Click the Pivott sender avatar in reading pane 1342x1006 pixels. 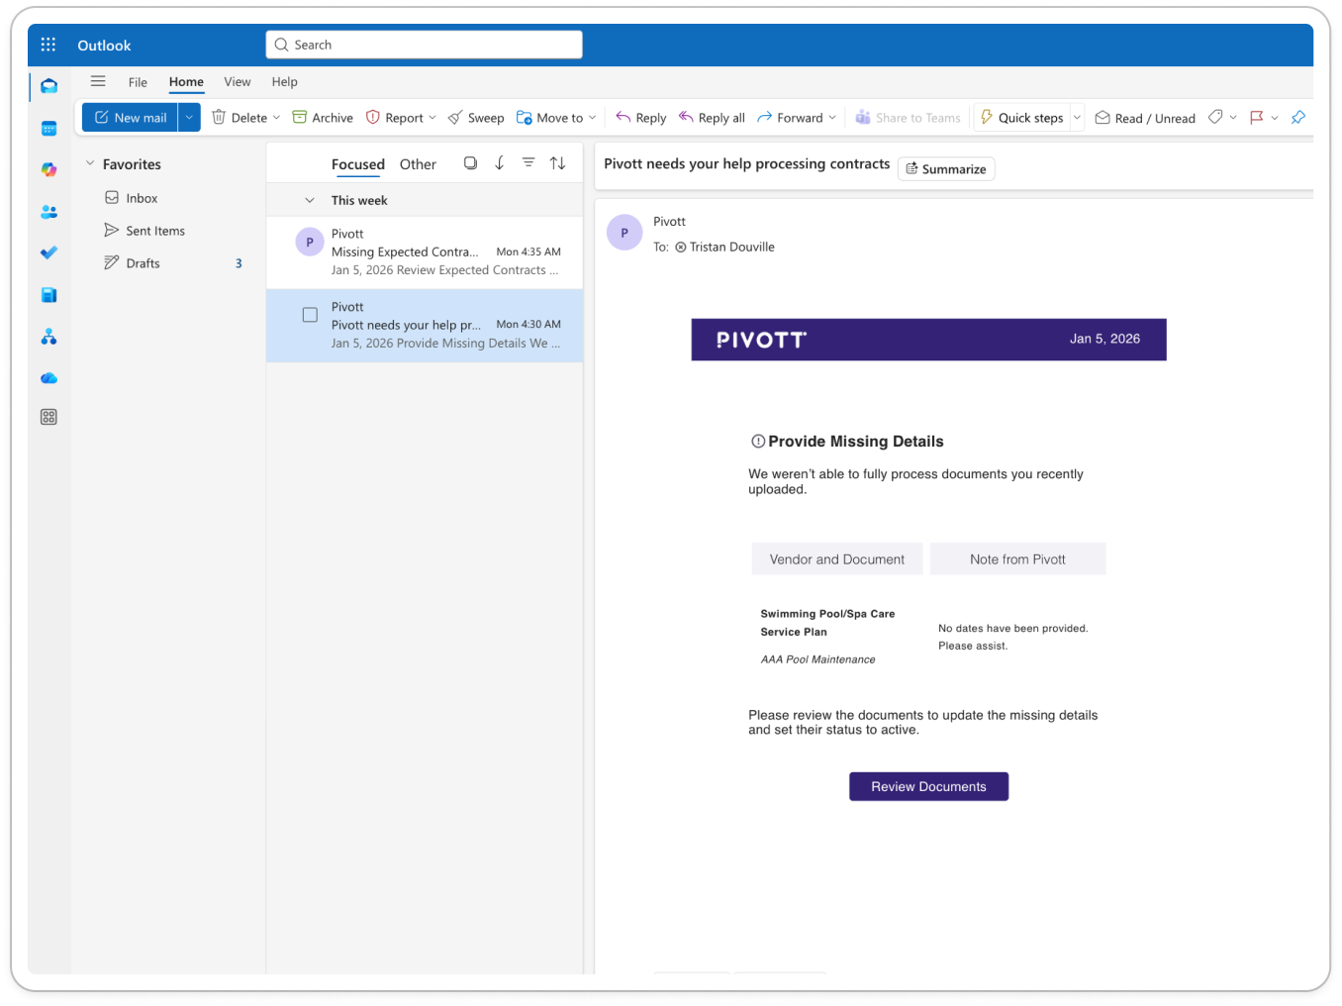tap(624, 233)
